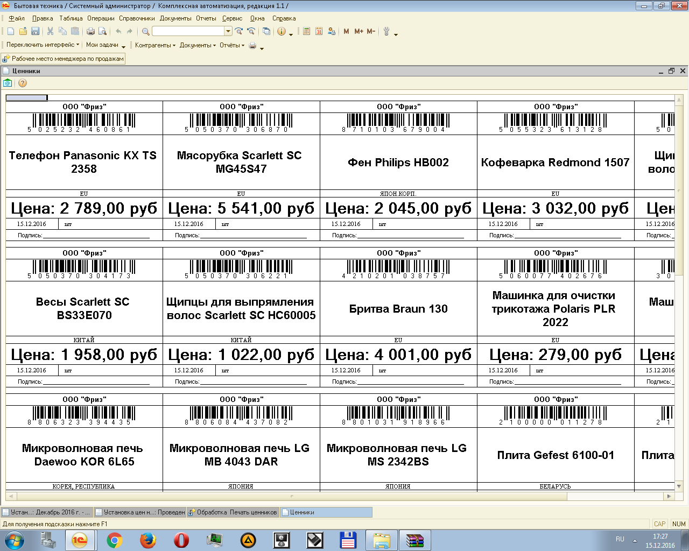This screenshot has height=551, width=689.
Task: Click the wrench settings icon
Action: (386, 32)
